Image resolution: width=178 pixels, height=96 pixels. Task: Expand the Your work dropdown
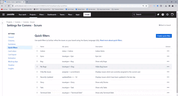23,15
